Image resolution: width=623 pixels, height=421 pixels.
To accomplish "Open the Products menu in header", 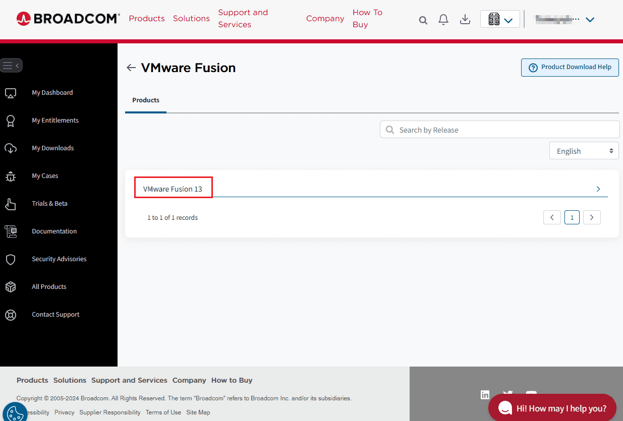I will (147, 19).
